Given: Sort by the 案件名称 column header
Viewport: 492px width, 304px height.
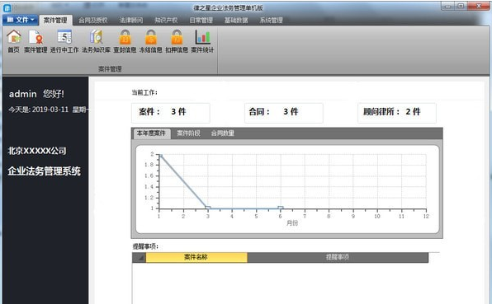Looking at the screenshot, I should tap(196, 257).
